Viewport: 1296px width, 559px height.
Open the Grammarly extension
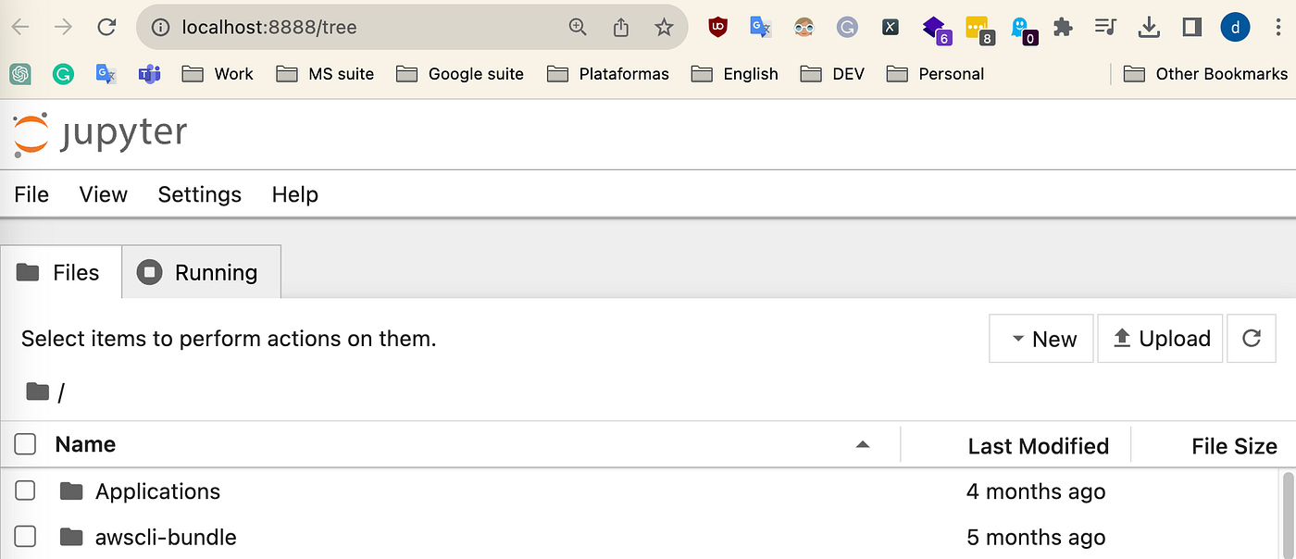coord(846,27)
